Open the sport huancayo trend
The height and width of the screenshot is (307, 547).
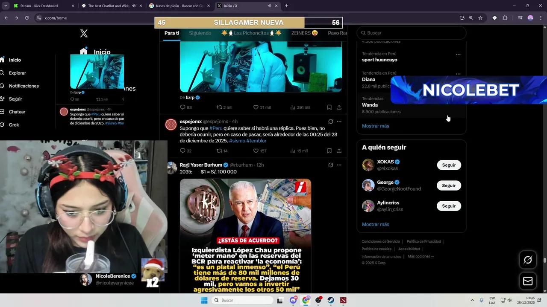379,60
